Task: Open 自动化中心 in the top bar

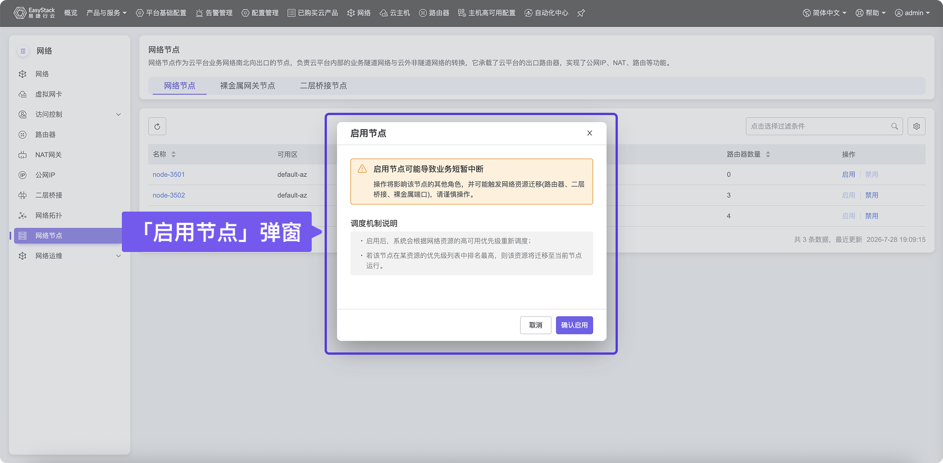Action: tap(546, 13)
